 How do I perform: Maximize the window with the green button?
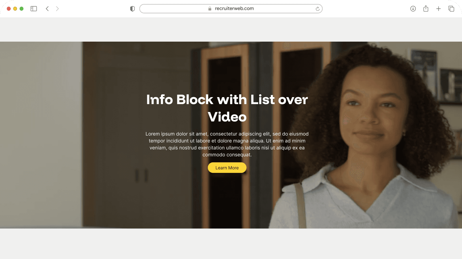[x=21, y=9]
